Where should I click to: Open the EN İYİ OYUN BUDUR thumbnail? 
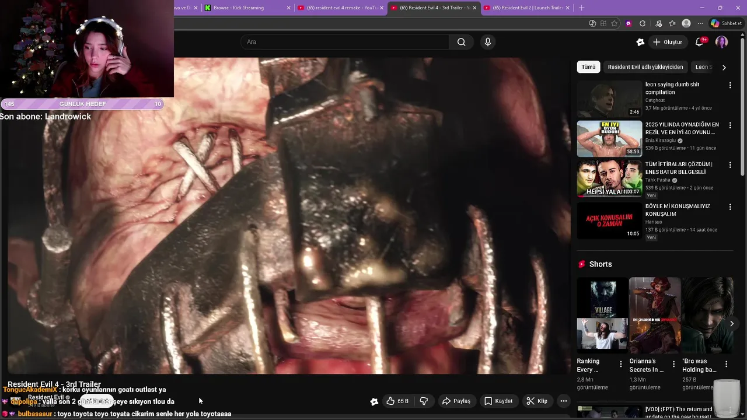coord(609,139)
